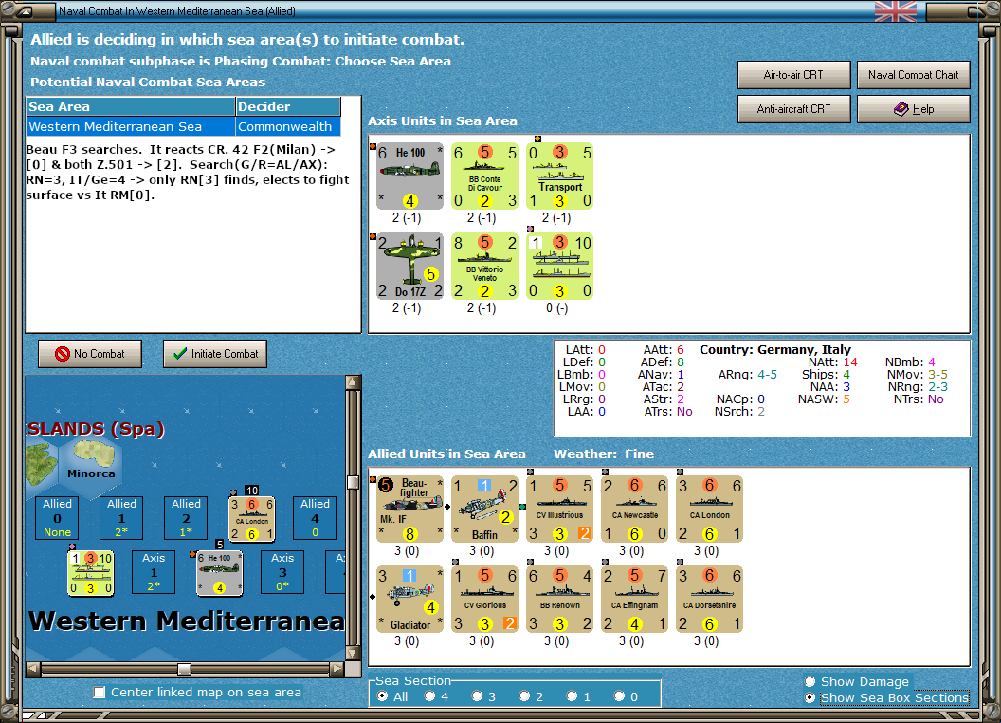The height and width of the screenshot is (723, 1001).
Task: Select the Axis convoy counter in units panel
Action: click(560, 266)
